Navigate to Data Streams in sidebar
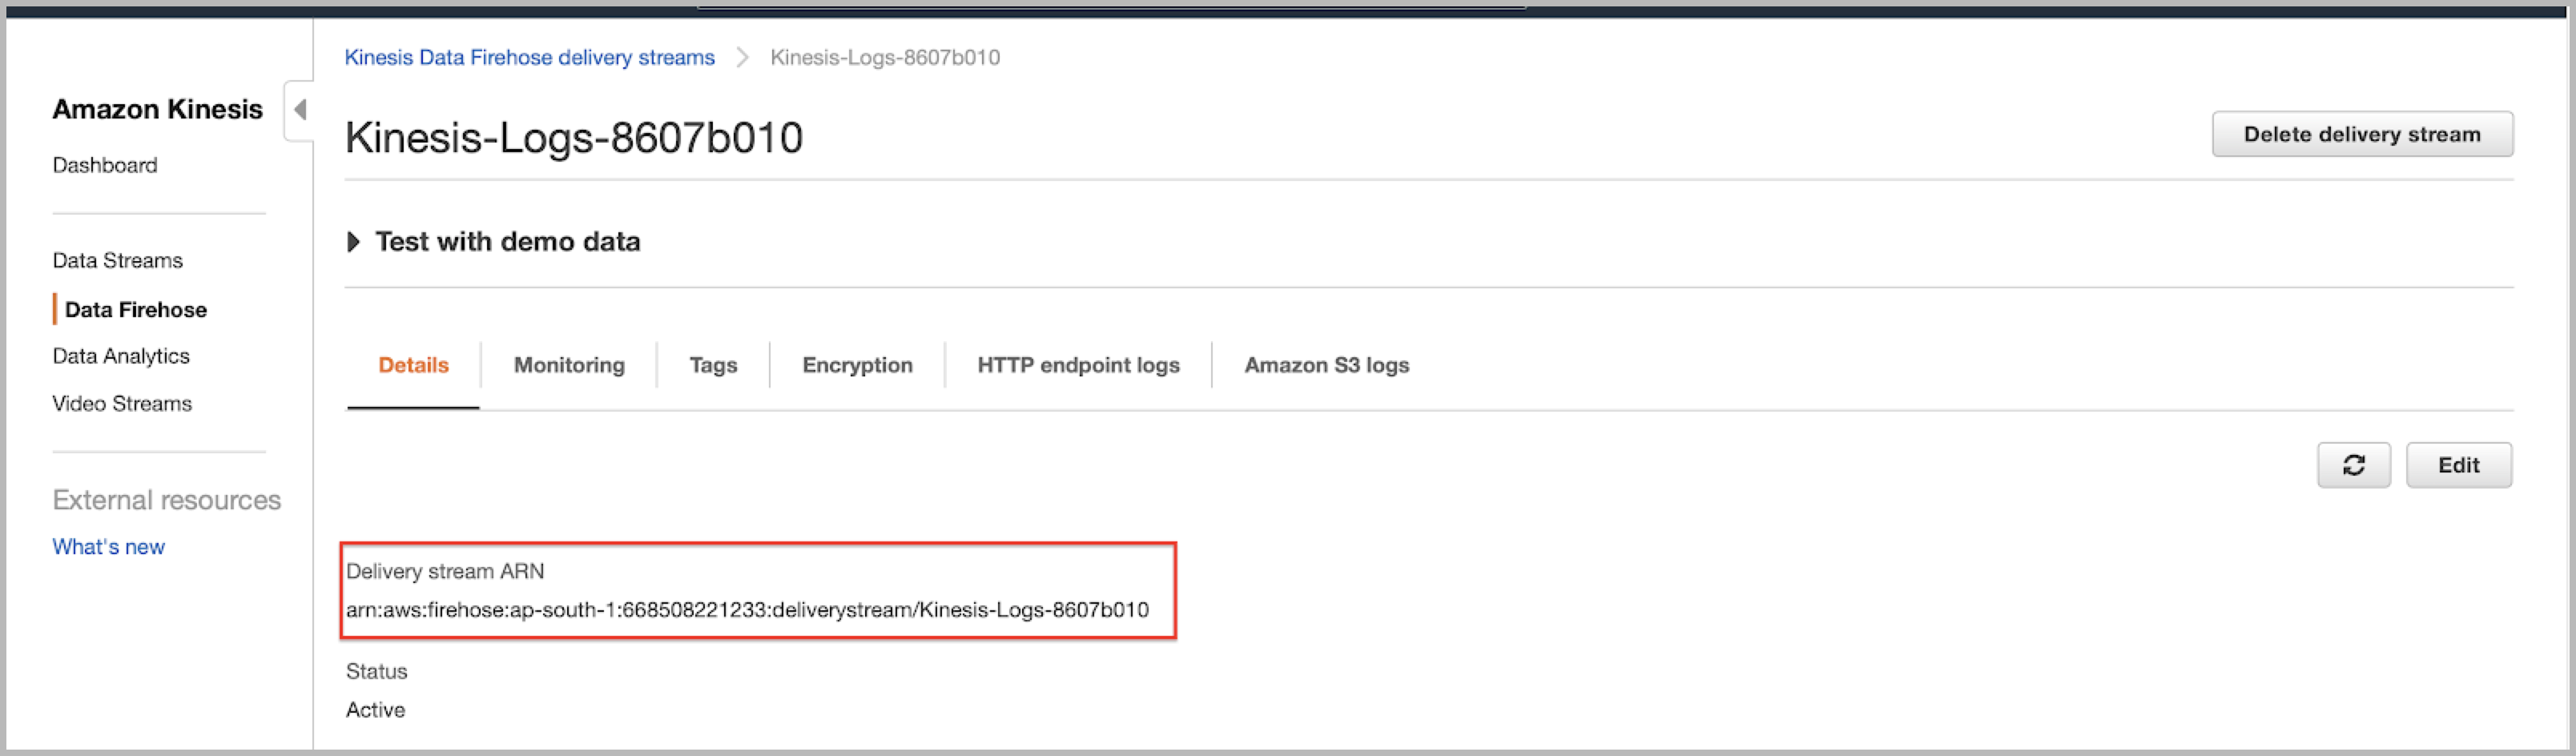The height and width of the screenshot is (756, 2576). [117, 261]
